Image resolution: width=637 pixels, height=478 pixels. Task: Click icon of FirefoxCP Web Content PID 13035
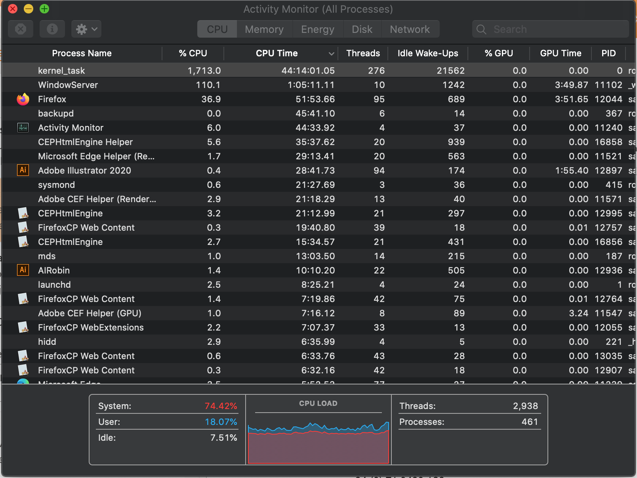[23, 356]
